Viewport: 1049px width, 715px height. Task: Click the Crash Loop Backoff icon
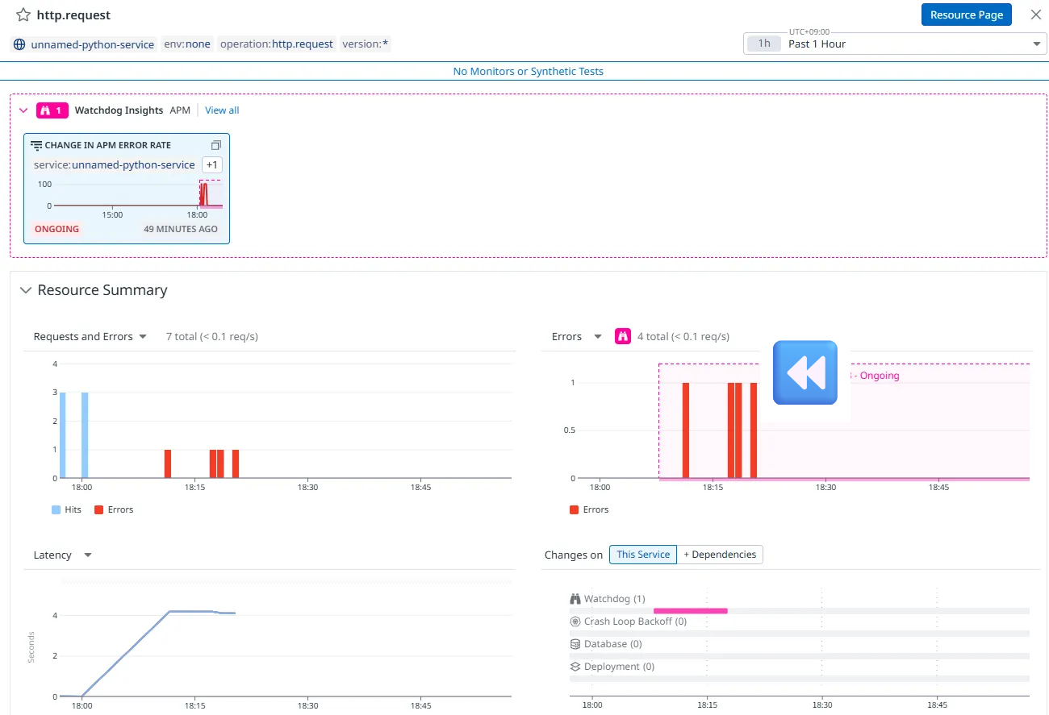pyautogui.click(x=575, y=621)
